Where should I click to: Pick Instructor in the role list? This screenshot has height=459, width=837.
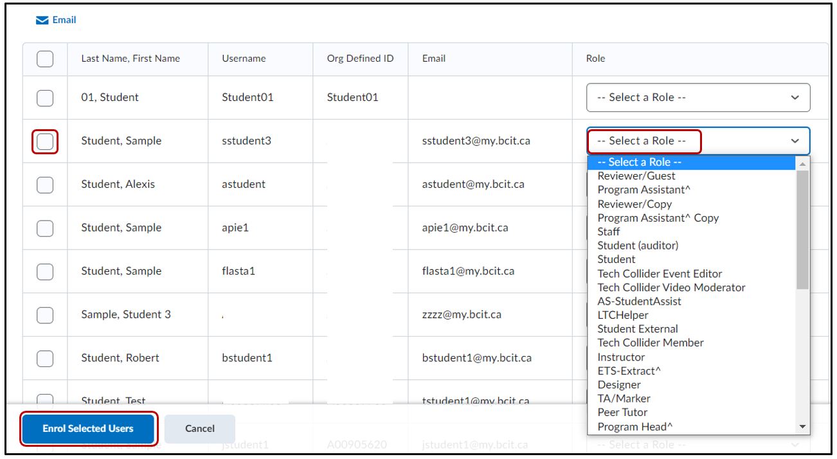(x=620, y=357)
